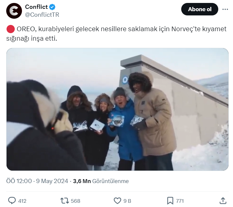Like the post with the heart icon
Screen dimensions: 233x207
click(x=117, y=200)
